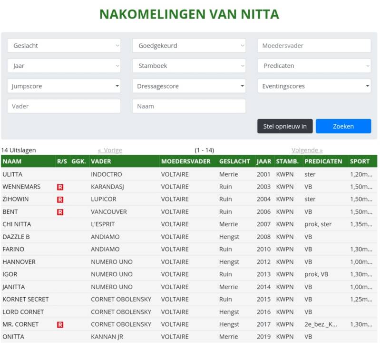Focus the Moedersvader input field
The image size is (380, 351).
coord(314,46)
